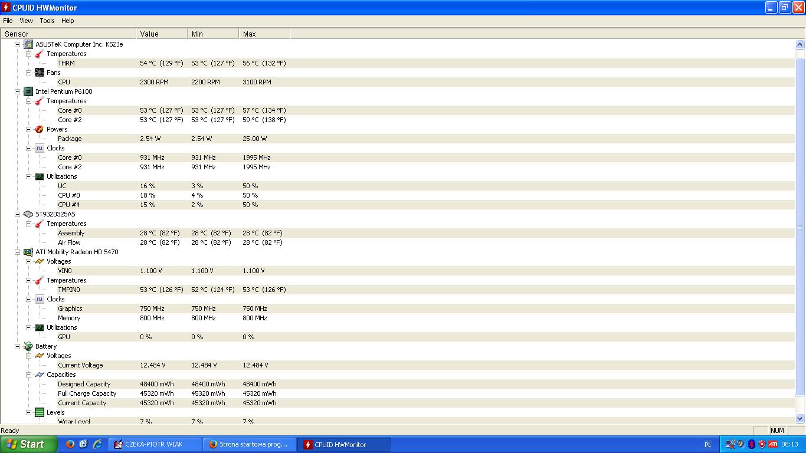Click the 12.484 V value in Value column
The width and height of the screenshot is (806, 453).
pos(153,365)
